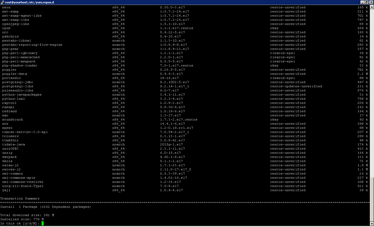The height and width of the screenshot is (227, 374).
Task: Click the PuTTY icon in the title bar
Action: (2, 2)
